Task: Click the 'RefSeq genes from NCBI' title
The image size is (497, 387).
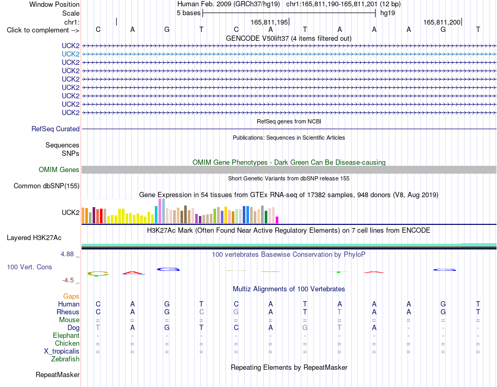Action: click(289, 121)
